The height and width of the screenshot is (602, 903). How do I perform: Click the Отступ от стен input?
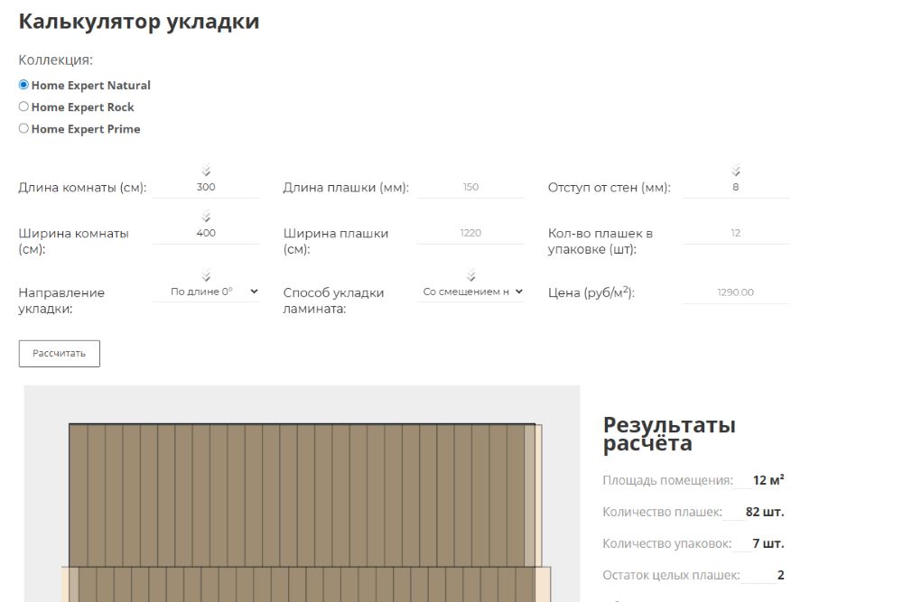click(x=736, y=187)
